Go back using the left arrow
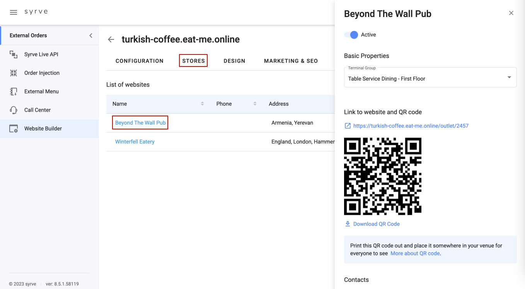The width and height of the screenshot is (525, 289). pos(111,39)
